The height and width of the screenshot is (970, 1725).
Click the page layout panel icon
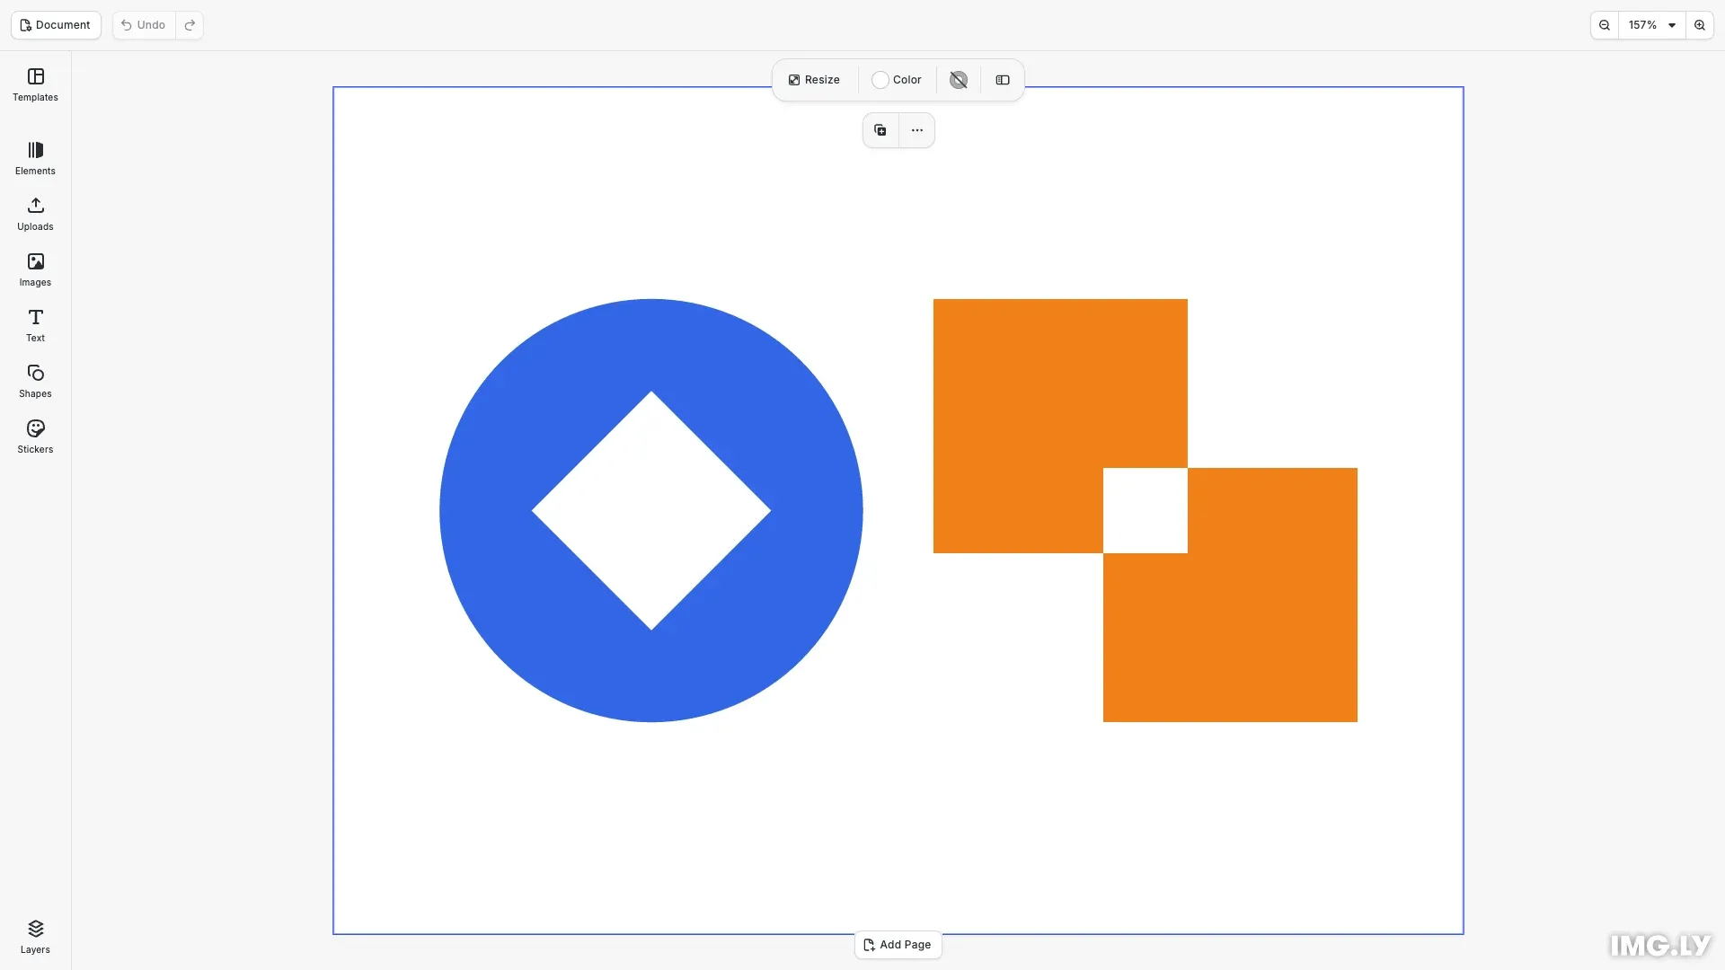pyautogui.click(x=1003, y=80)
